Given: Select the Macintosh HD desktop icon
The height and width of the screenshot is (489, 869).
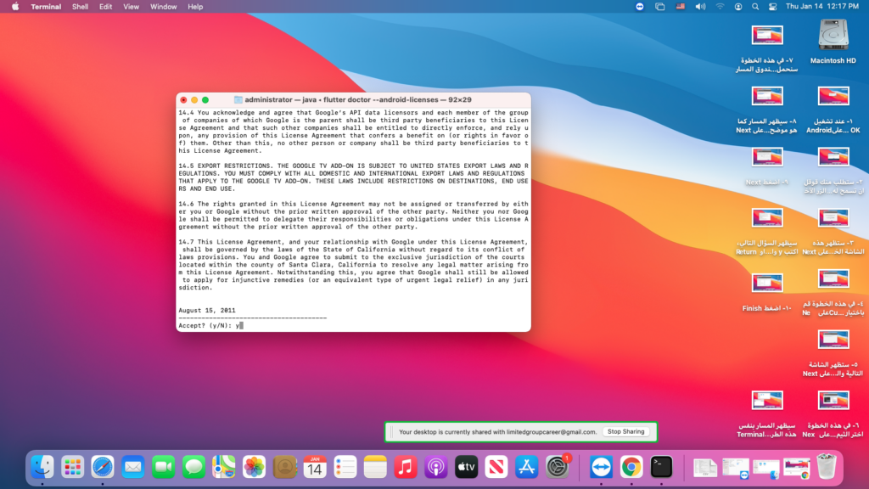Looking at the screenshot, I should [x=833, y=41].
